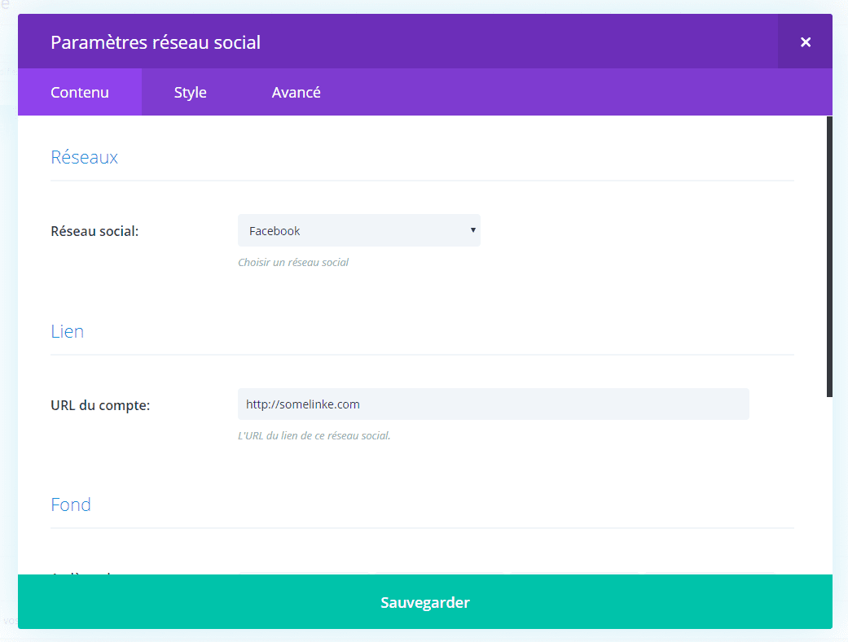
Task: Switch to the Style tab
Action: click(190, 92)
